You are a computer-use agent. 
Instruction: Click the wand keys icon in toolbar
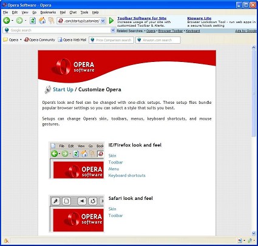pos(51,21)
